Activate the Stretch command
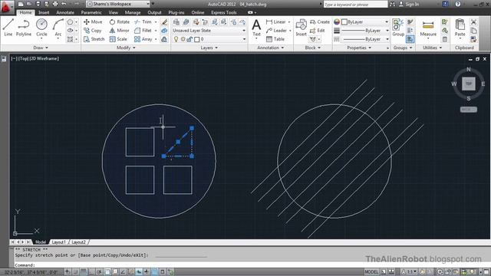The image size is (491, 276). (x=94, y=39)
